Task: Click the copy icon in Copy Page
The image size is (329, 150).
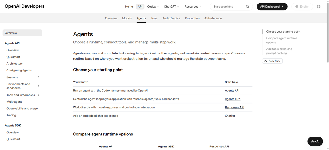Action: [x=266, y=61]
